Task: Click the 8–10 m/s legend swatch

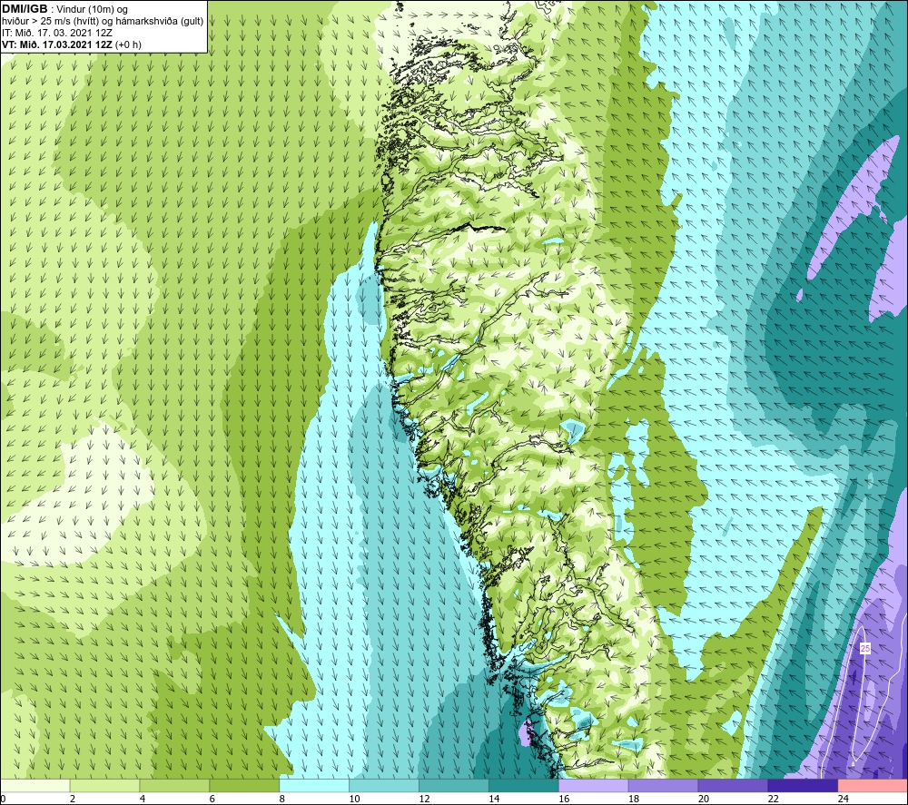Action: [314, 785]
